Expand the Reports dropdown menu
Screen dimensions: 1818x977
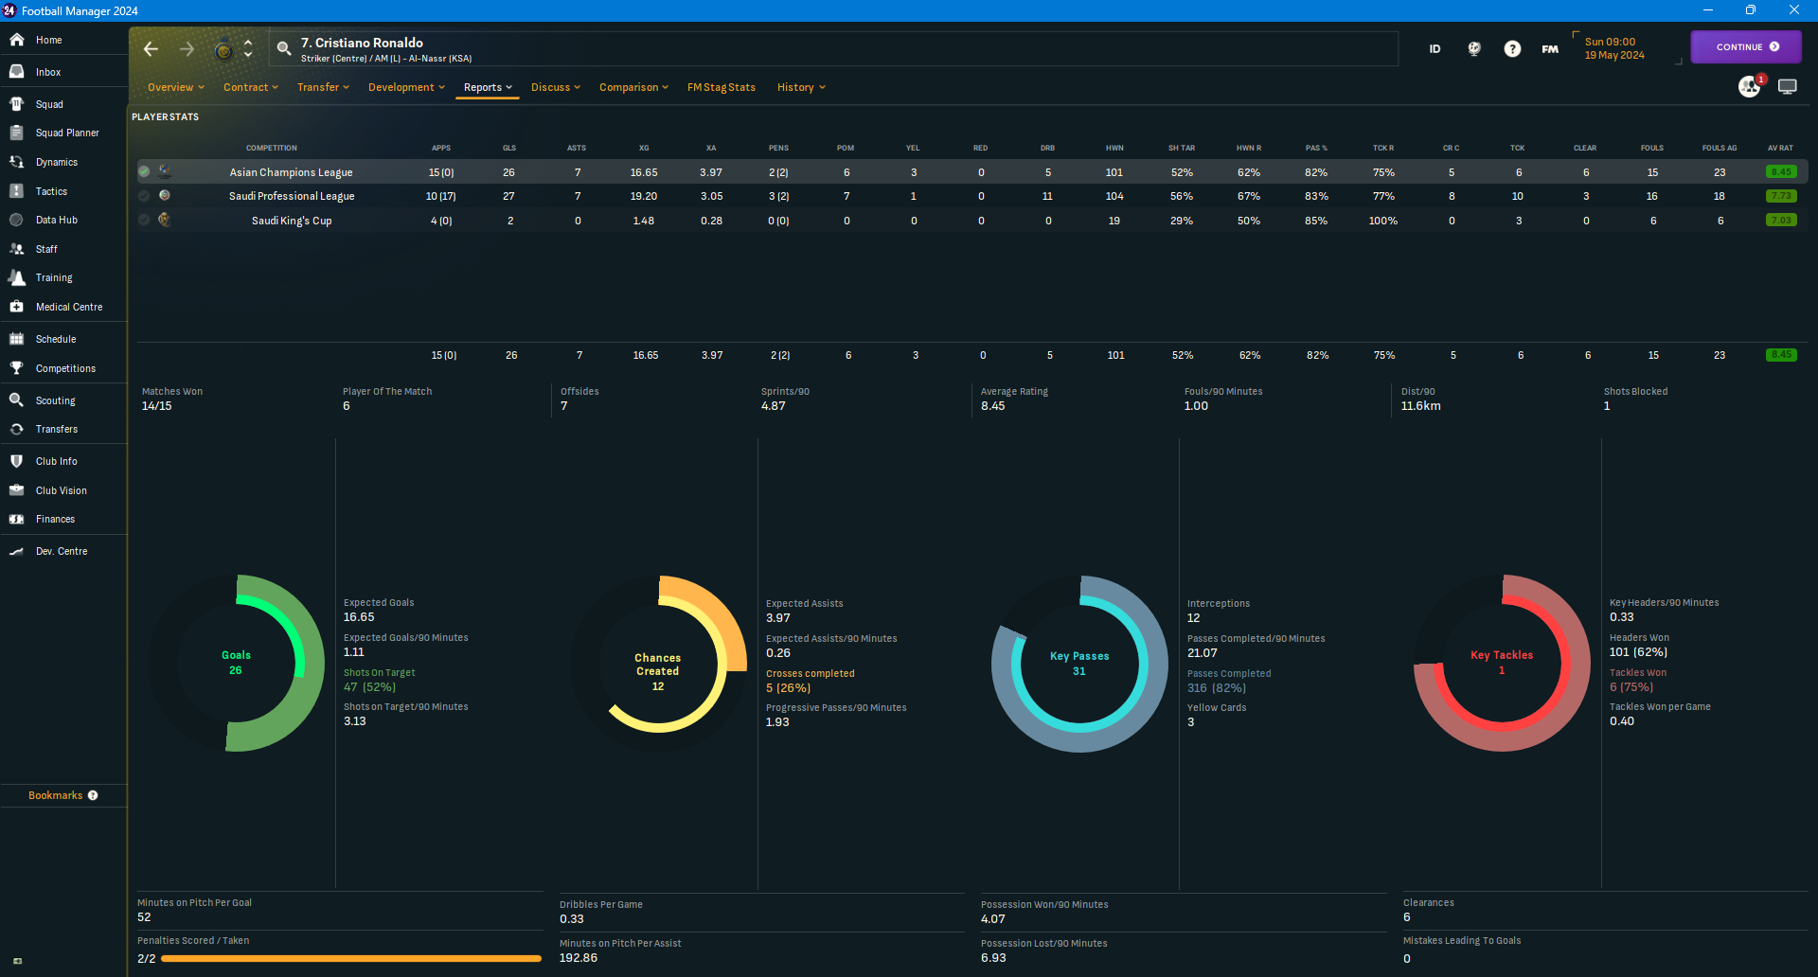tap(488, 87)
